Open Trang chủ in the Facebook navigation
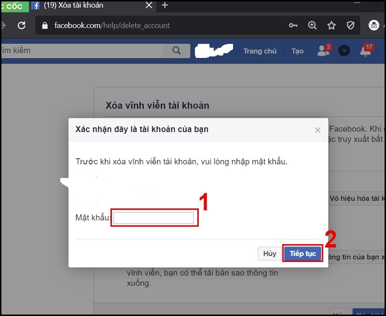Viewport: 386px width, 316px height. coord(259,51)
